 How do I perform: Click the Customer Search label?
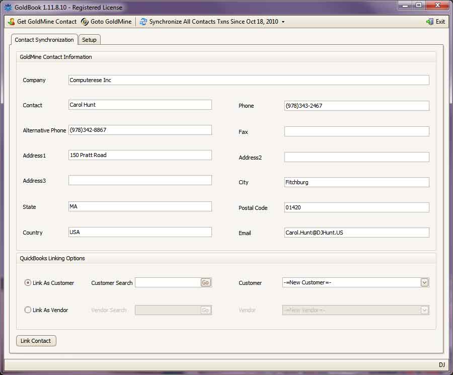pyautogui.click(x=112, y=283)
